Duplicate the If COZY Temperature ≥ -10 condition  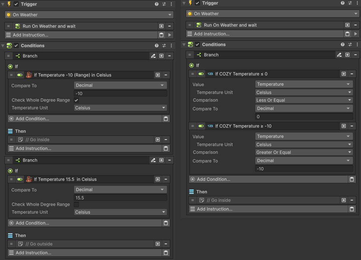click(x=344, y=126)
